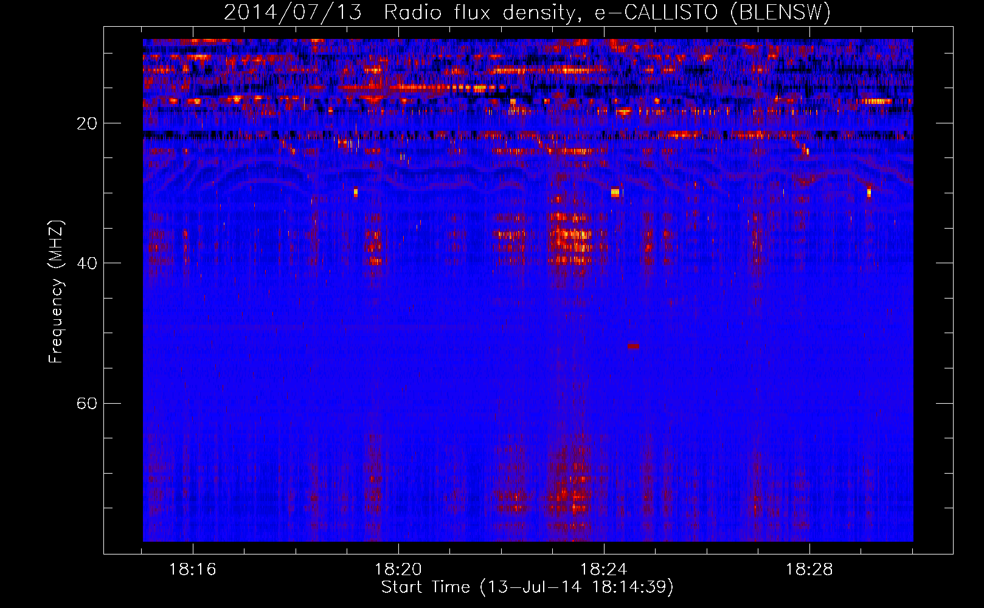Click the date "2014/07/13" in the title
Viewport: 984px width, 608px height.
coord(293,12)
